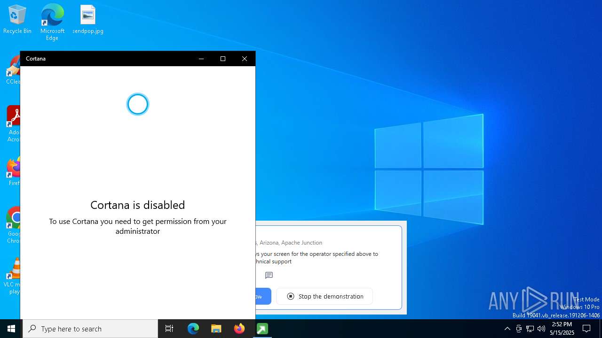Open the Recycle Bin desktop icon
The height and width of the screenshot is (338, 602).
17,19
